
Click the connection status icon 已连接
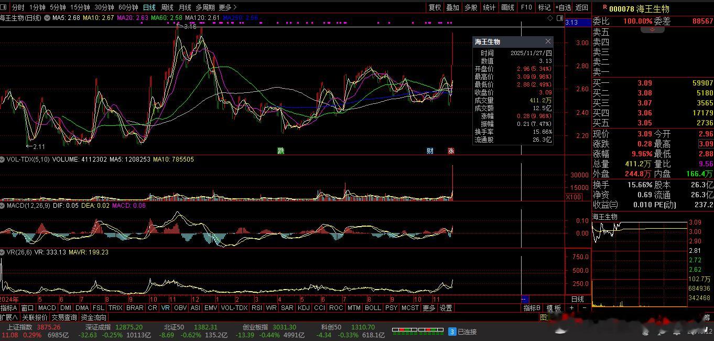pyautogui.click(x=452, y=332)
